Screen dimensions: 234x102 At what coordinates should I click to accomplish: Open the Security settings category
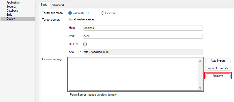pos(12,7)
